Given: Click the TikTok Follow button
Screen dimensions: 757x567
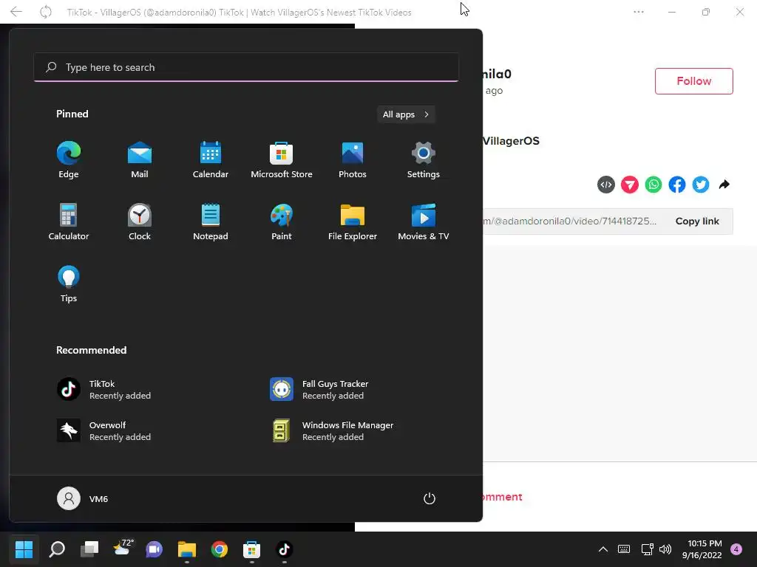Looking at the screenshot, I should click(x=693, y=81).
